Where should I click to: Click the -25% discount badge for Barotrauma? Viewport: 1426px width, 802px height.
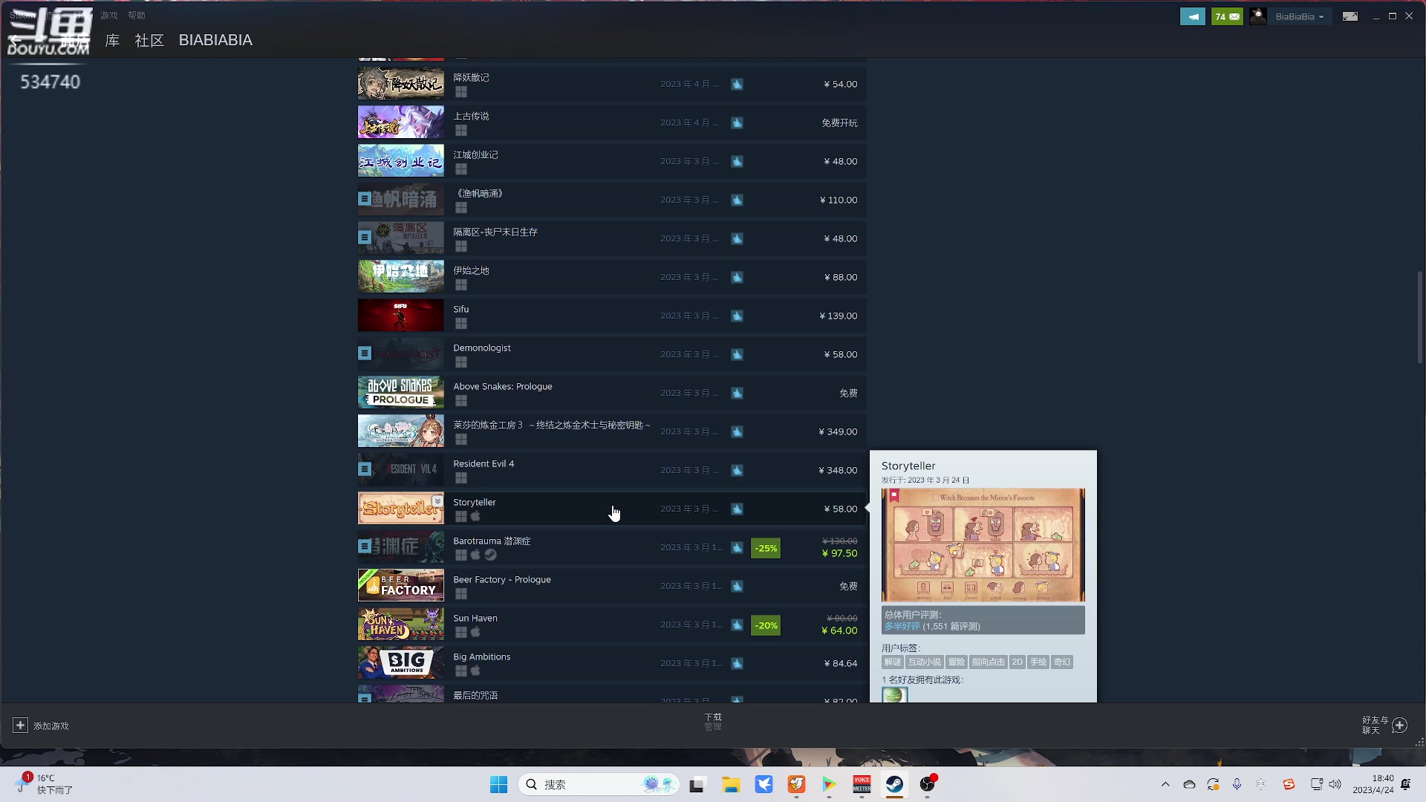point(766,548)
